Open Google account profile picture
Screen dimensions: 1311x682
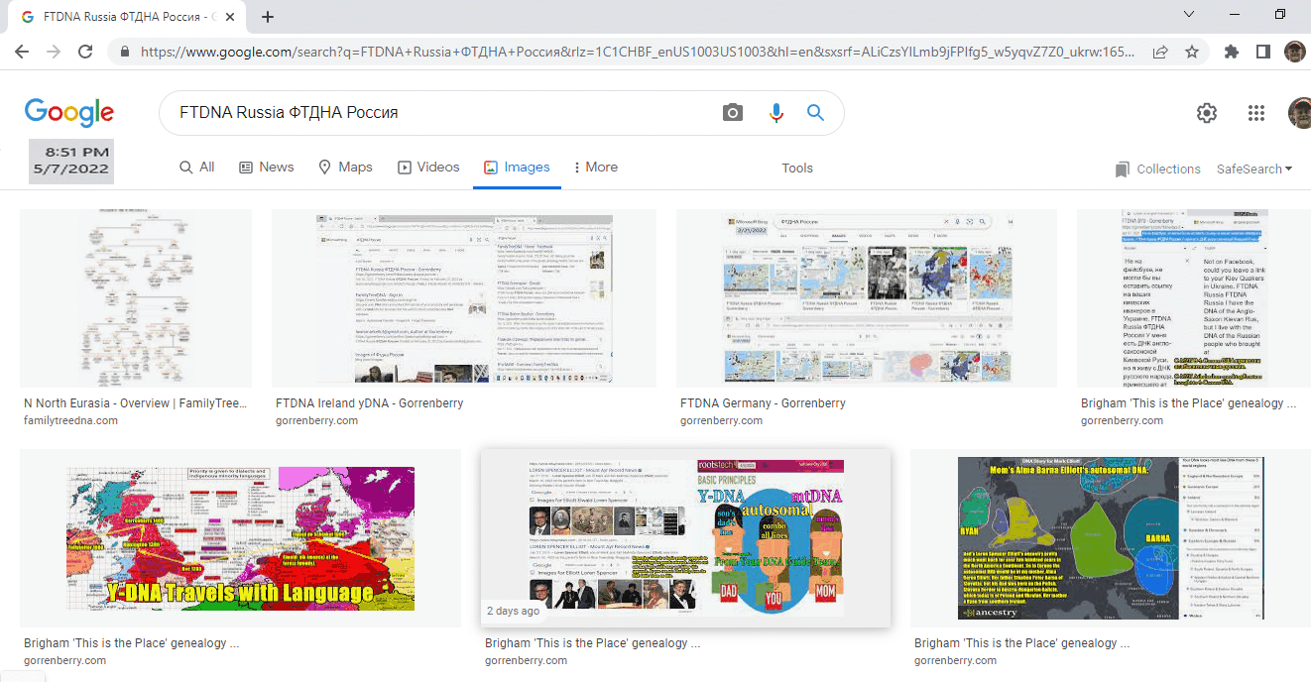point(1299,113)
